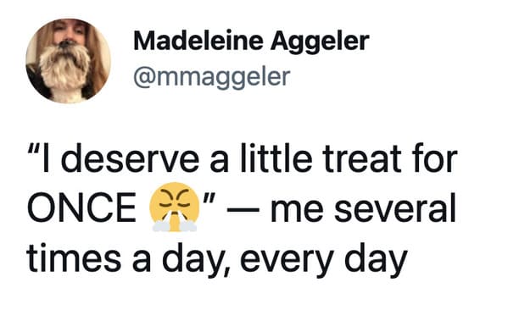508x310 pixels.
Task: Click the word treat in the tweet
Action: (x=362, y=158)
